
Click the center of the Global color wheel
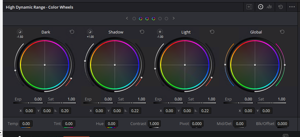click(x=255, y=65)
